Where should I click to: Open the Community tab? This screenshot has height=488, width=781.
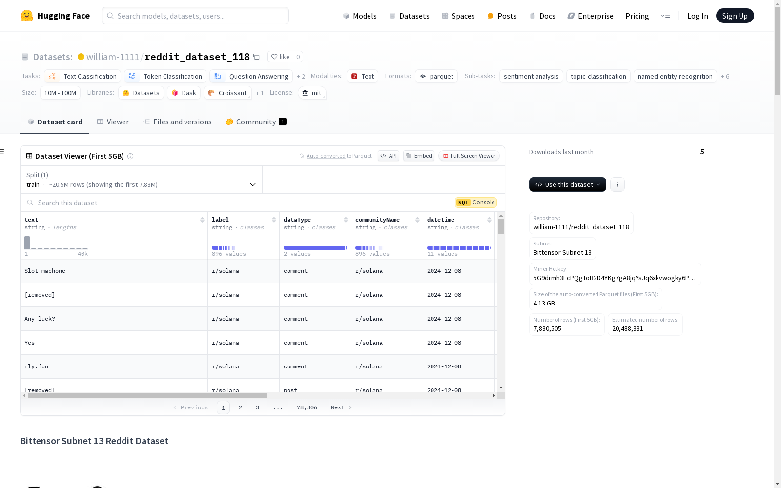click(256, 122)
